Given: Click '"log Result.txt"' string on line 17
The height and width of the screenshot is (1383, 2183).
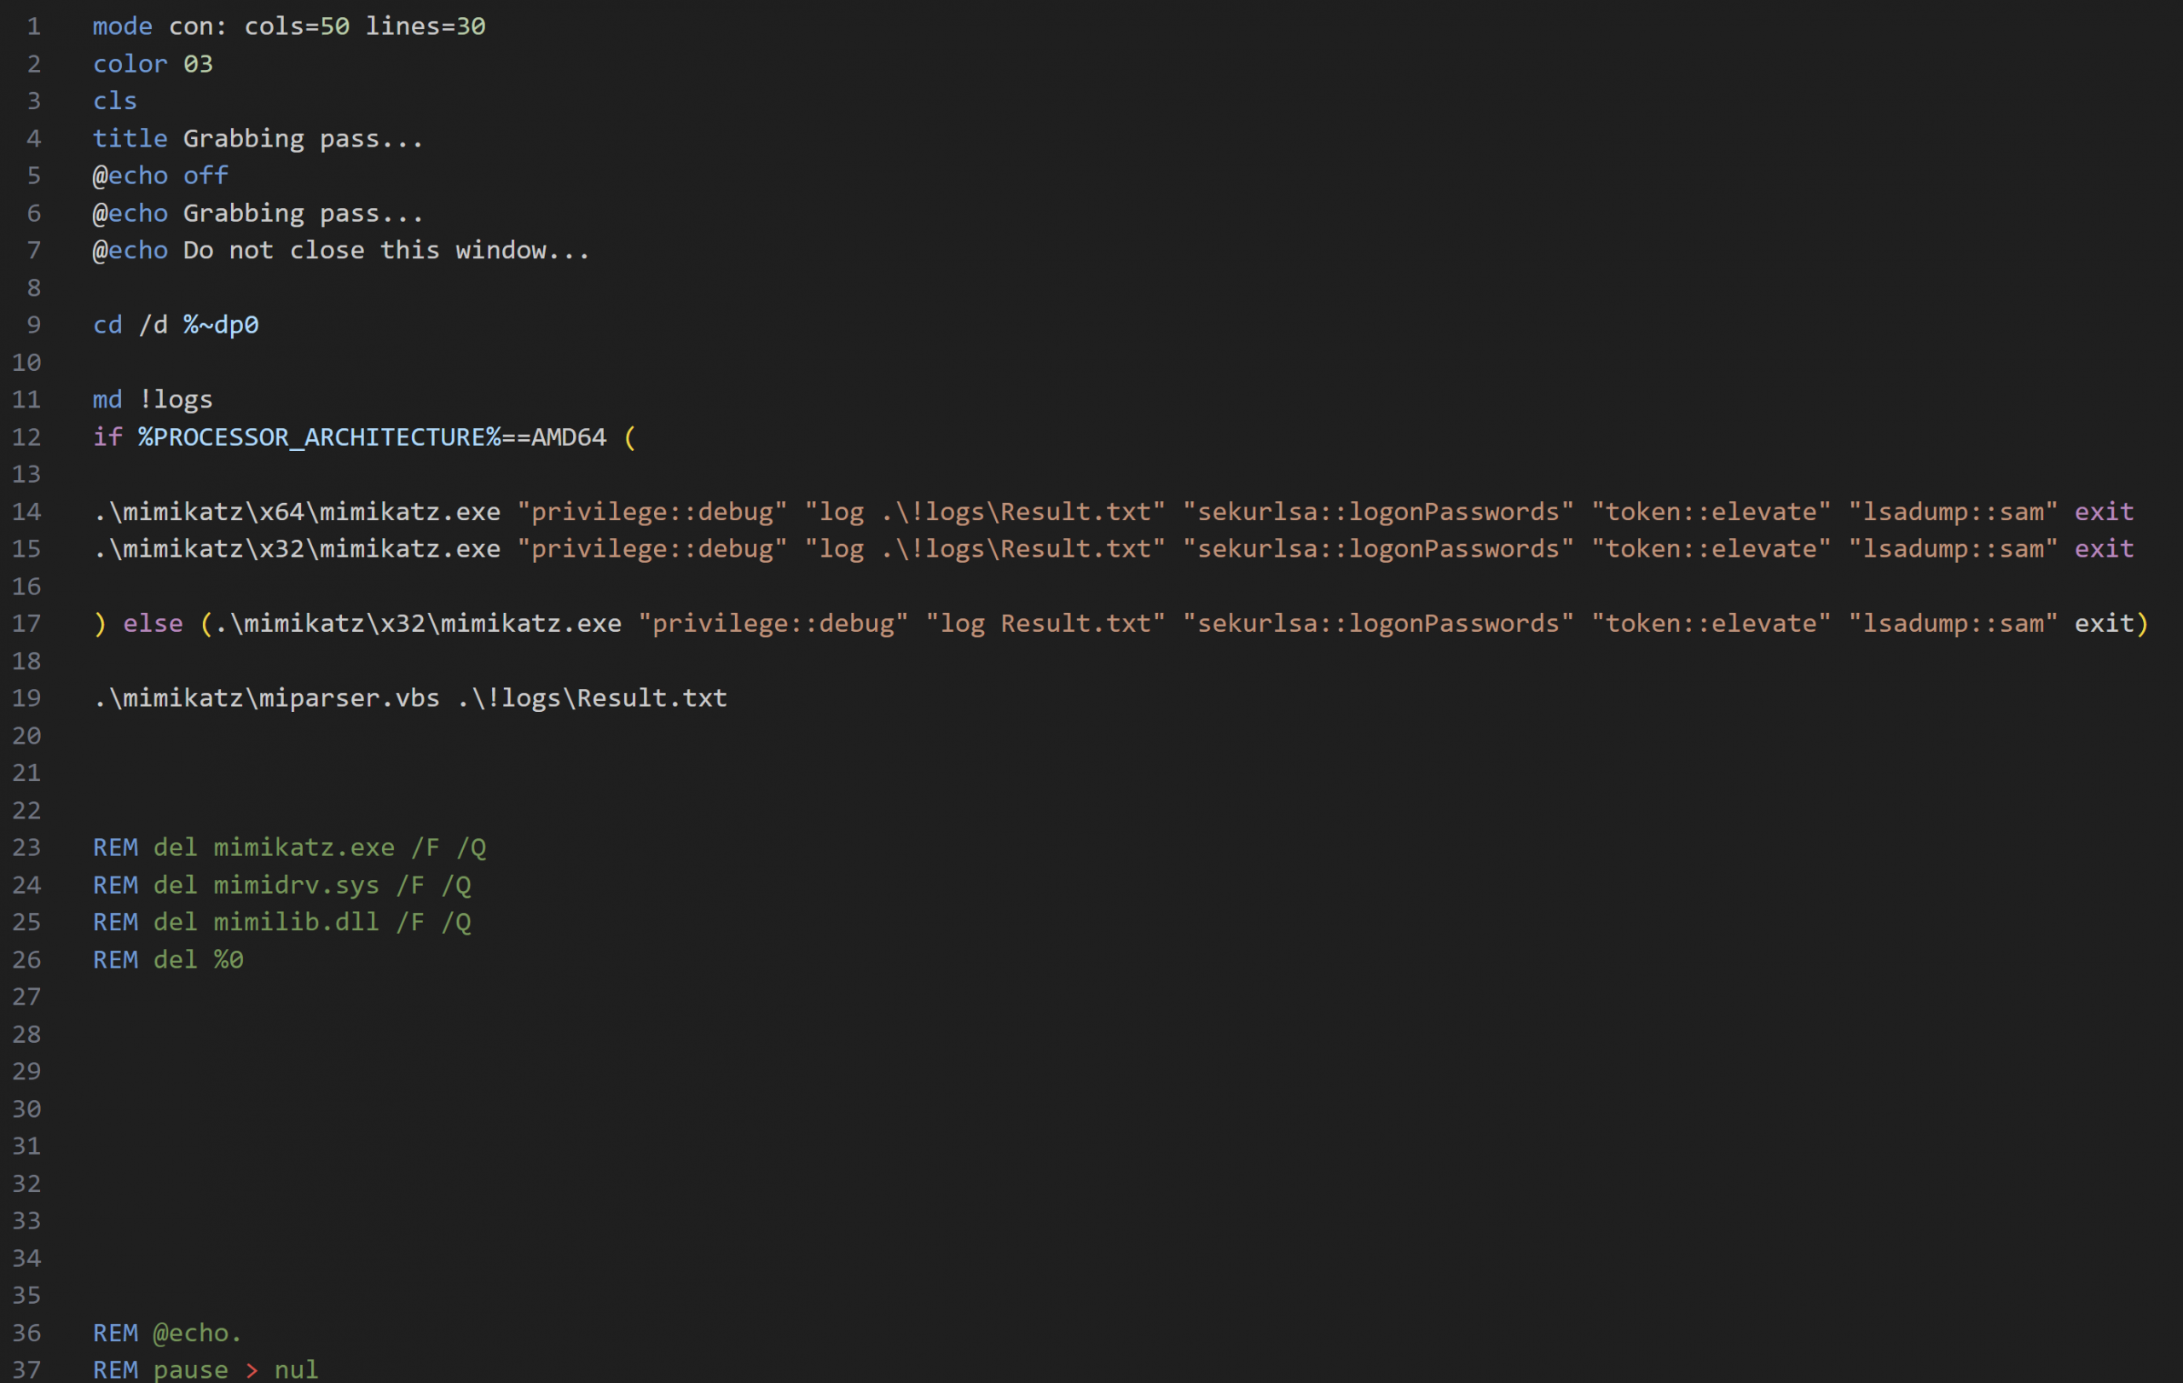Looking at the screenshot, I should (x=1045, y=623).
